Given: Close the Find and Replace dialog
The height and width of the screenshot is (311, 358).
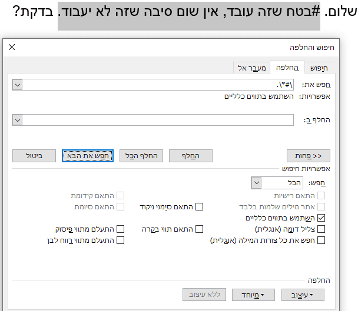Looking at the screenshot, I should [x=12, y=48].
